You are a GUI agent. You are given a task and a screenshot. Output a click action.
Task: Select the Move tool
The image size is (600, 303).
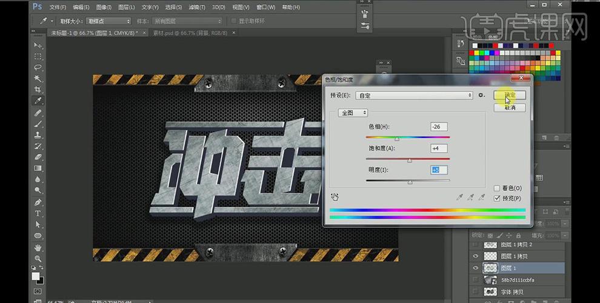[38, 45]
